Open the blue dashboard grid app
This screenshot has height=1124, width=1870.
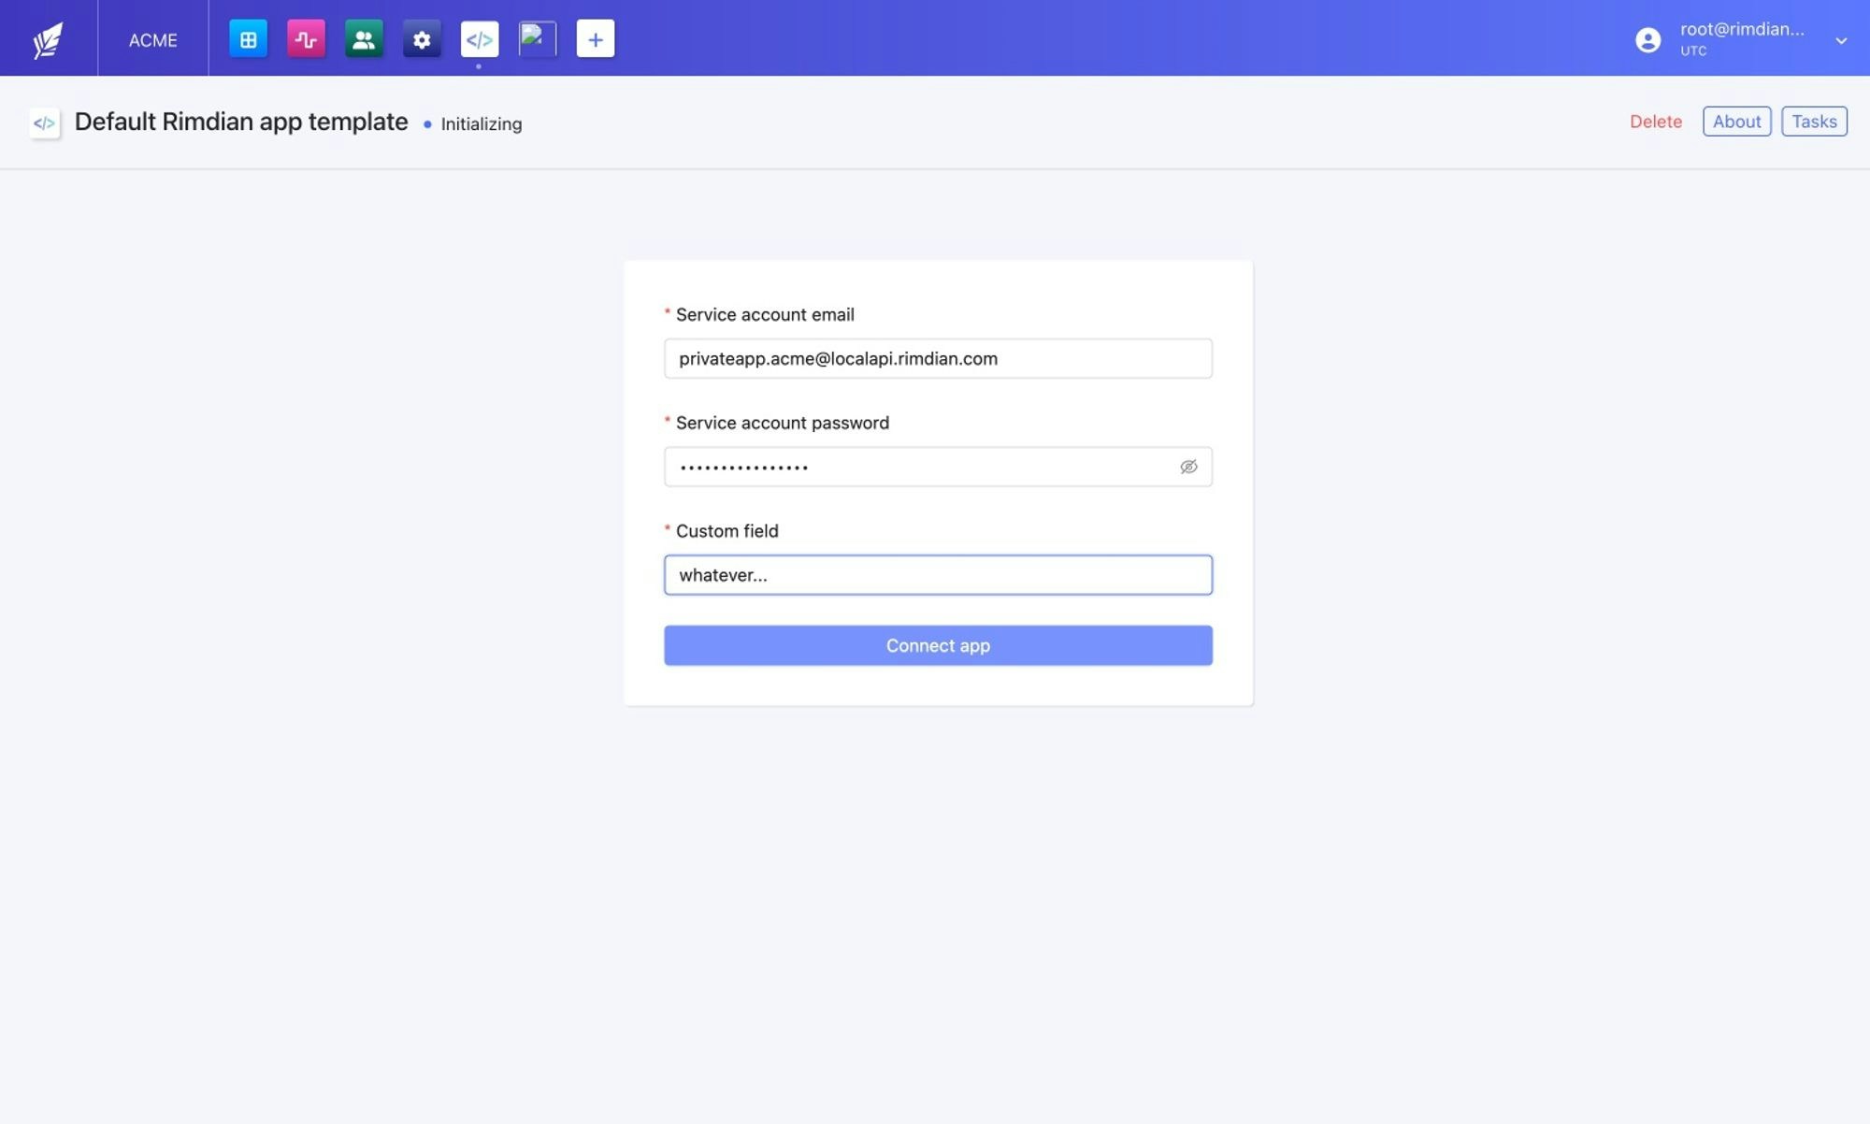tap(248, 39)
